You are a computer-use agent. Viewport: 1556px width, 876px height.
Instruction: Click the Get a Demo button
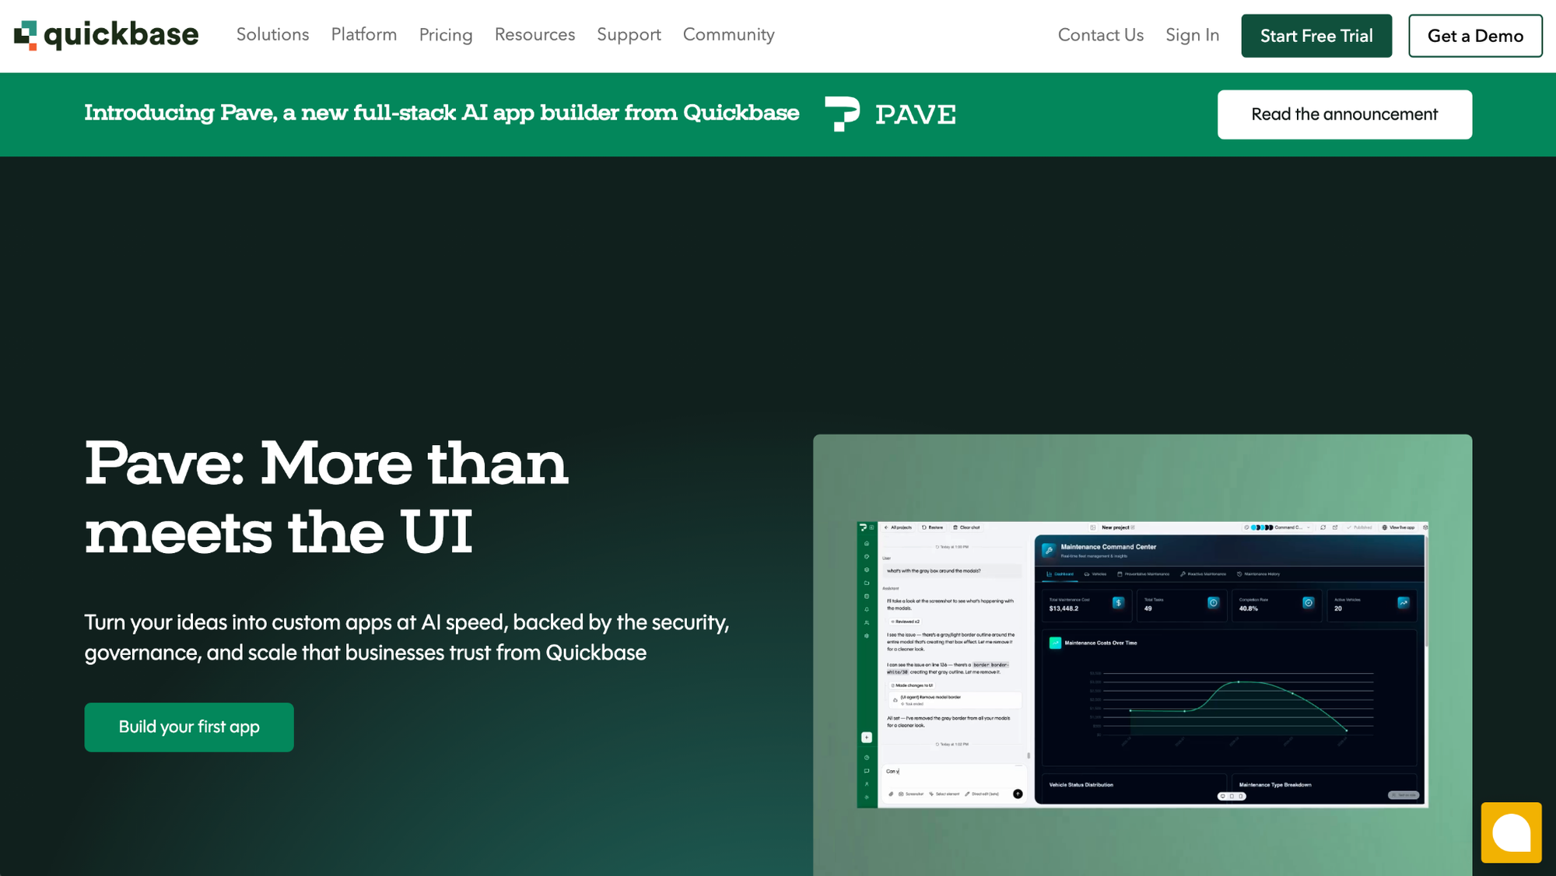(x=1475, y=36)
